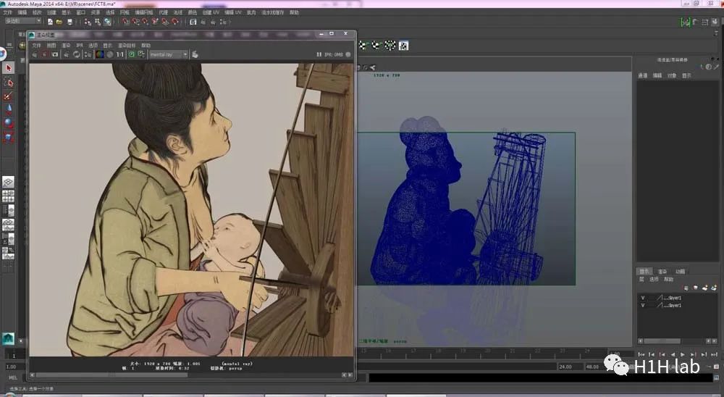
Task: Click the redo previous render icon
Action: 35,54
